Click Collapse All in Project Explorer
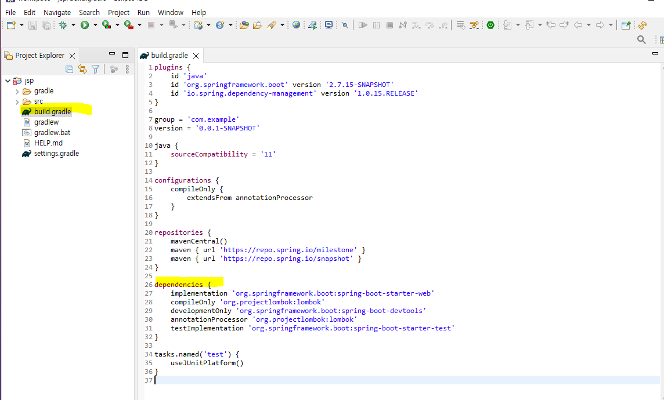The height and width of the screenshot is (400, 664). [70, 70]
